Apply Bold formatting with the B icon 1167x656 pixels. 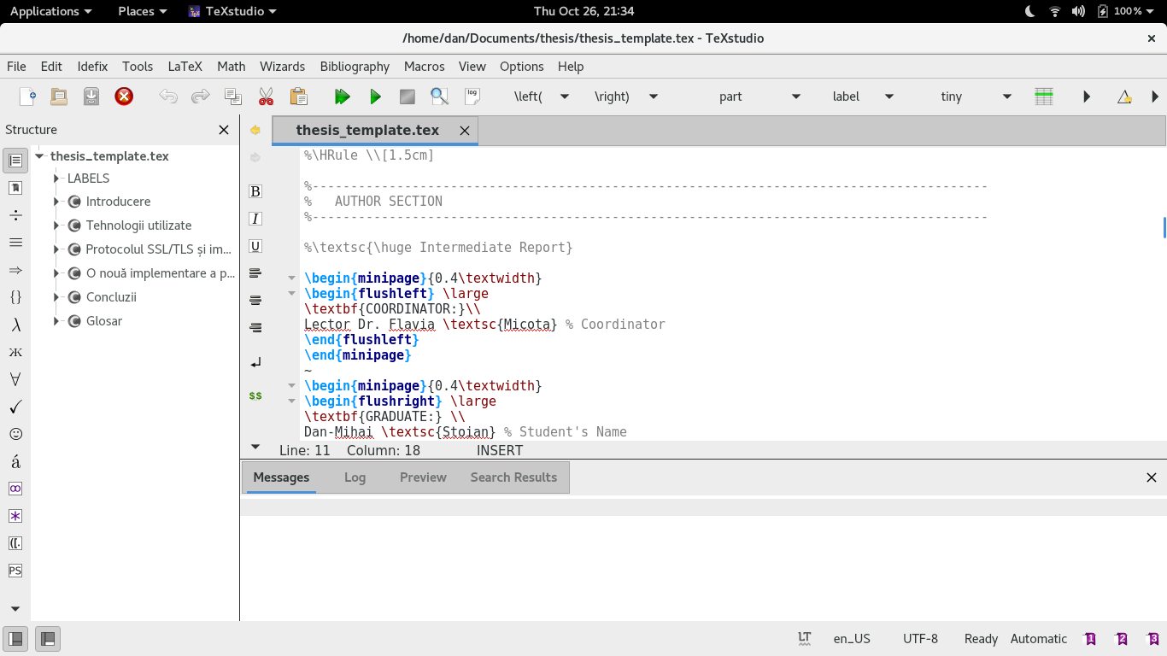coord(255,191)
